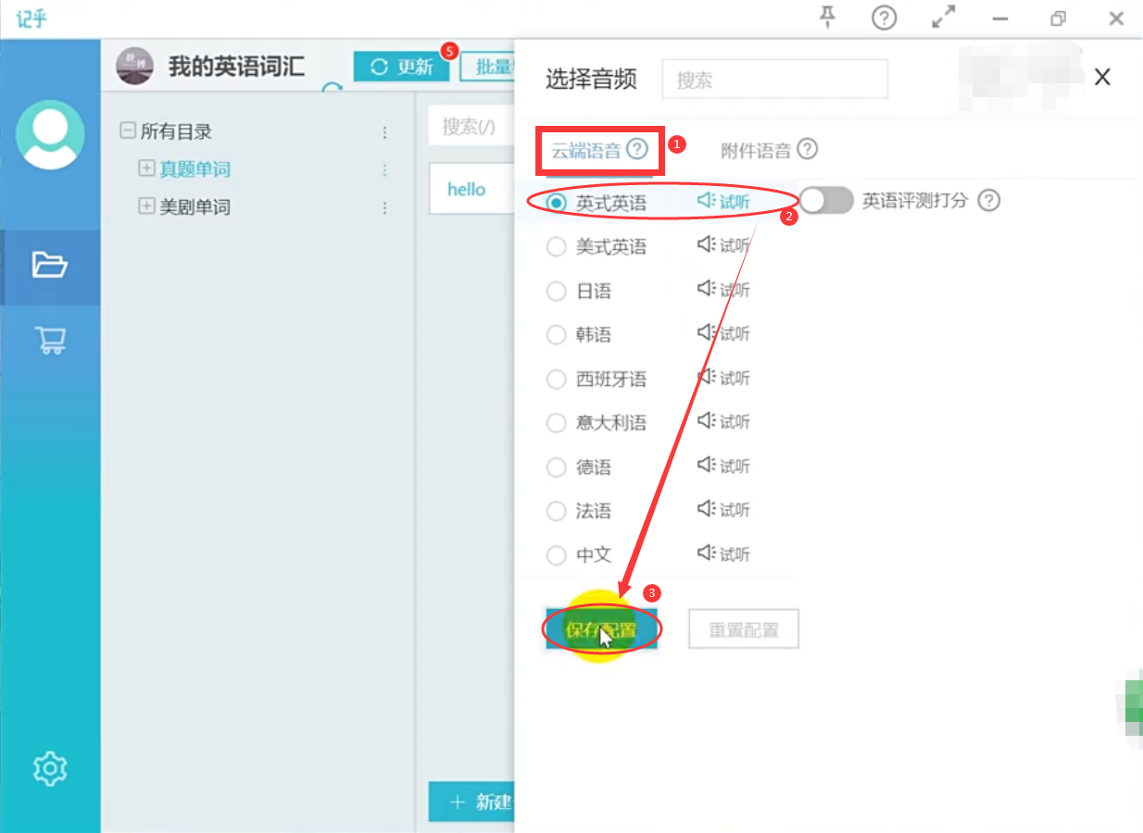Screen dimensions: 1143x833
Task: Click the expand fullscreen arrows icon
Action: 943,18
